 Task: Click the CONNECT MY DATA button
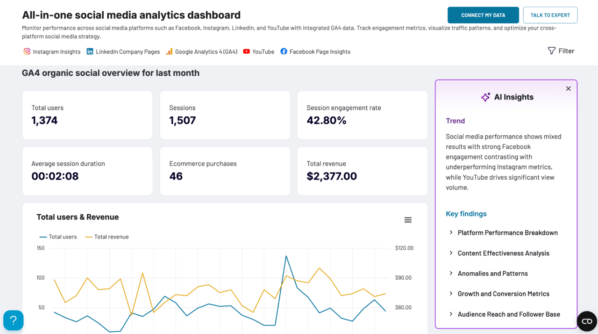[483, 15]
